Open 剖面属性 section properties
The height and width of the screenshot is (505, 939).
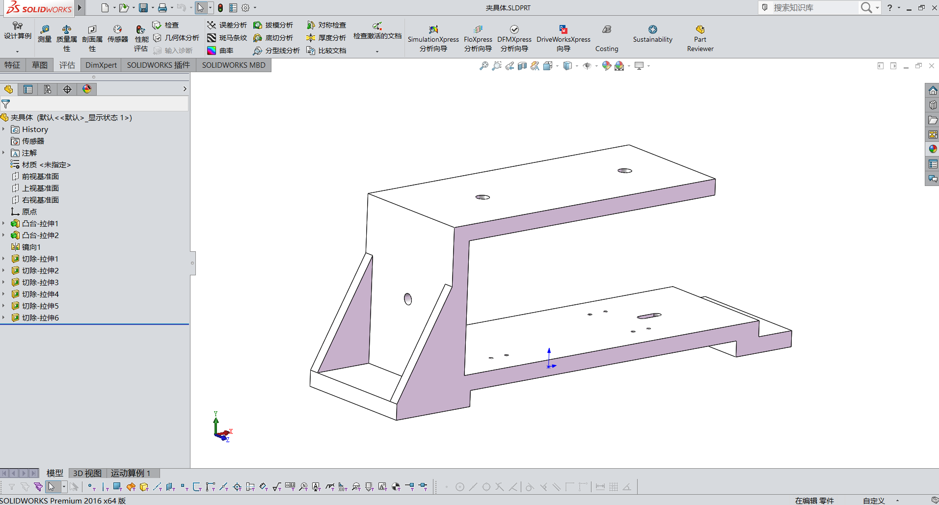(92, 38)
